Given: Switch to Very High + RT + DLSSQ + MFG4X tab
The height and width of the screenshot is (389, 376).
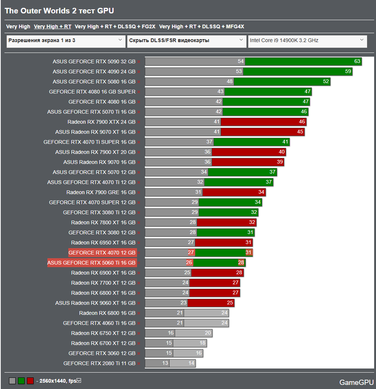Looking at the screenshot, I should tap(201, 26).
